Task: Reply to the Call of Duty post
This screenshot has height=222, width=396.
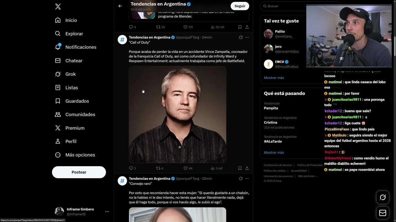Action: tap(132, 168)
